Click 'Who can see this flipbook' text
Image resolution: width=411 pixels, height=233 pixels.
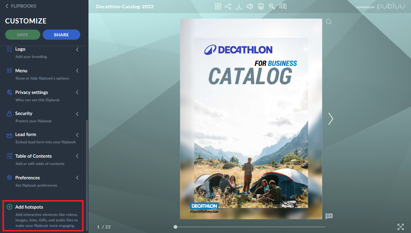pos(38,100)
